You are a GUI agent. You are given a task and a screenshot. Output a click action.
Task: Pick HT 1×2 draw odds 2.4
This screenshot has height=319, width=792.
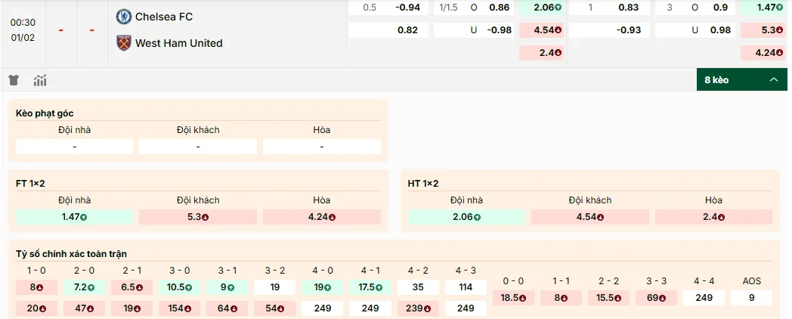pos(713,217)
